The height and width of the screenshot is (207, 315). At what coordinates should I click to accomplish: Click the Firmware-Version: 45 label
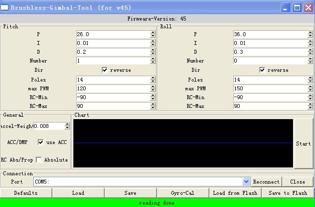157,19
